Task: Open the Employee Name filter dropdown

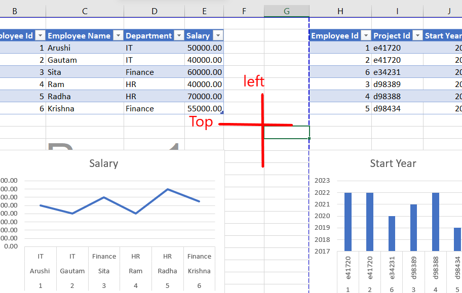Action: [x=117, y=35]
